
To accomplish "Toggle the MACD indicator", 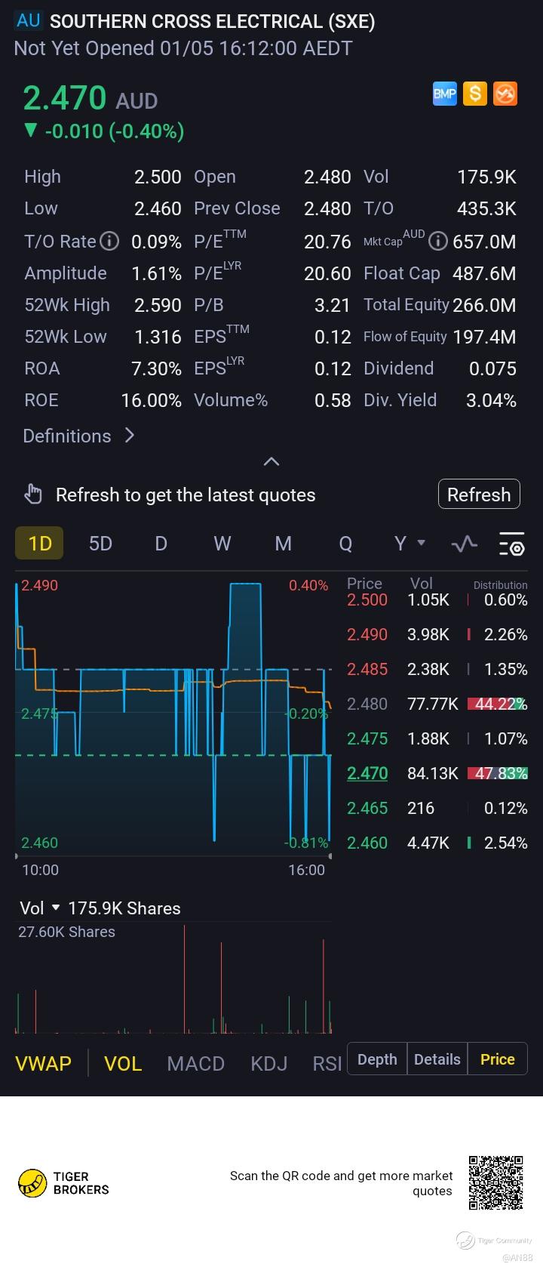I will (x=196, y=1063).
